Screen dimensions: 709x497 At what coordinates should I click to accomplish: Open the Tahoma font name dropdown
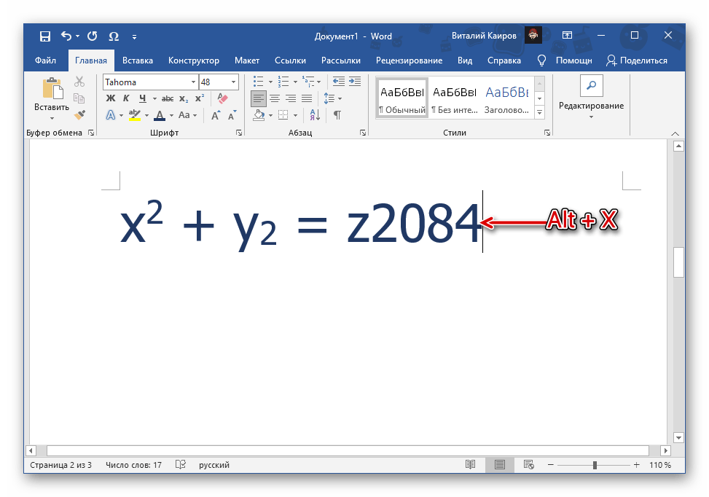(193, 82)
